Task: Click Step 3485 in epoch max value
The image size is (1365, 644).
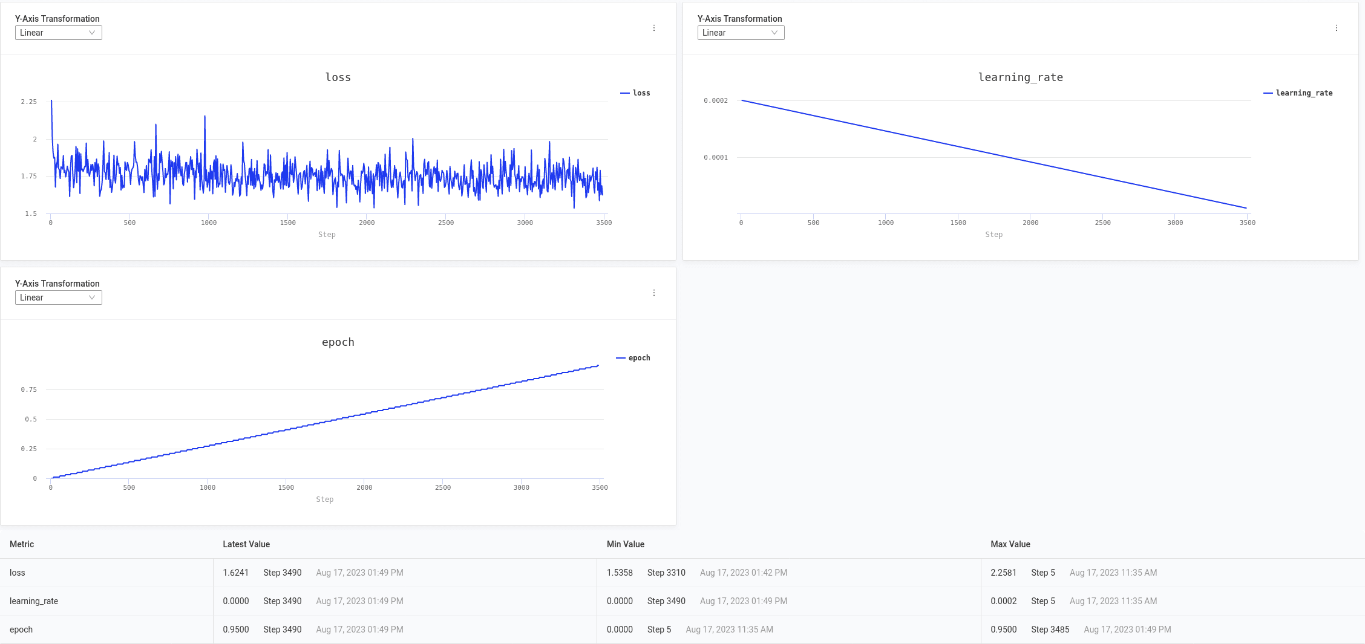Action: [x=1050, y=629]
